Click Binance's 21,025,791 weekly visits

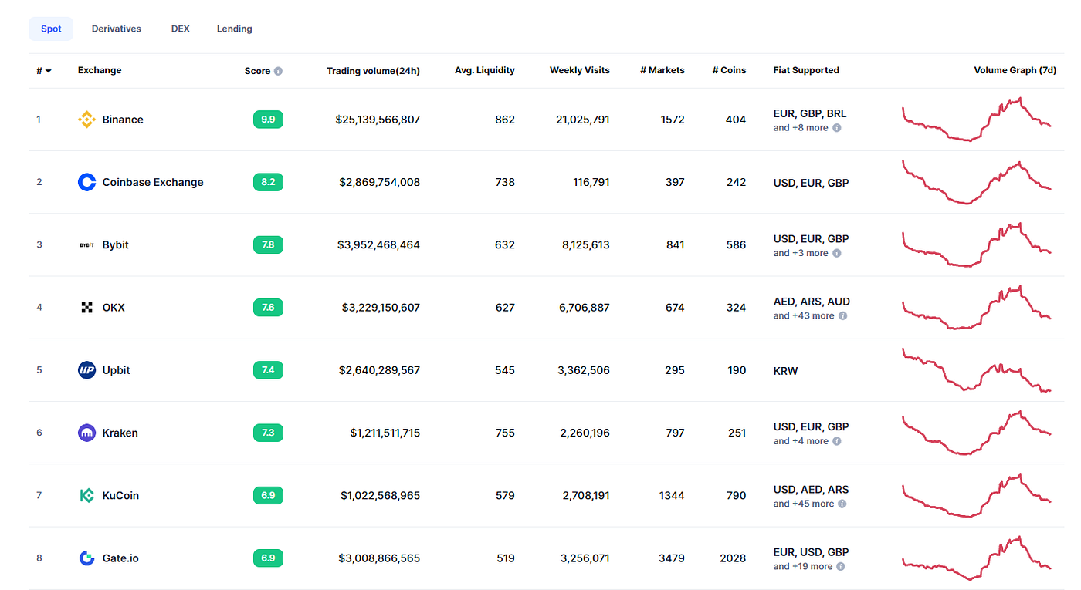[x=583, y=120]
